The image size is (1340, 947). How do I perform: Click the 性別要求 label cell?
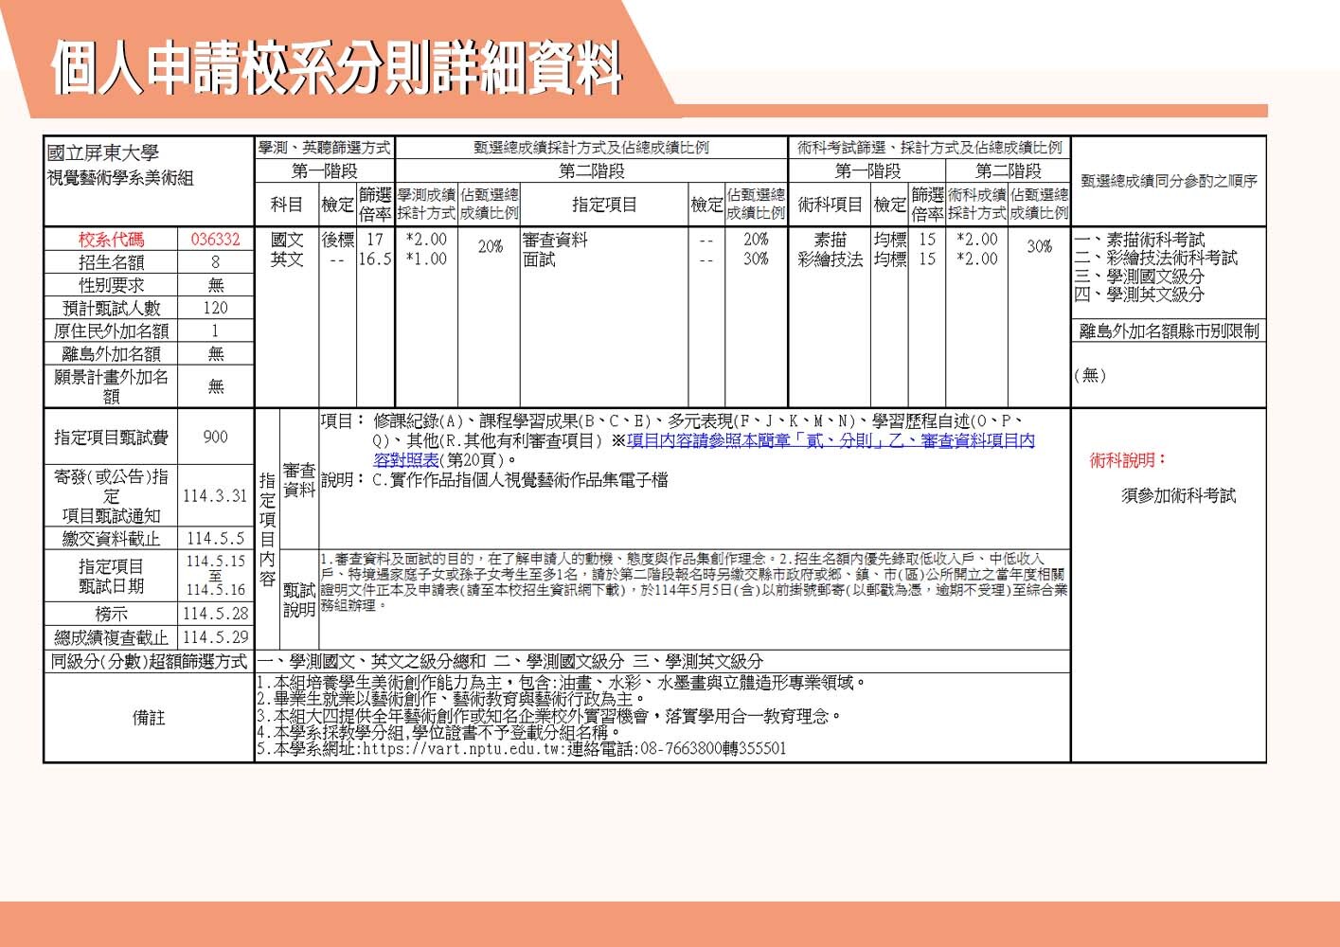pyautogui.click(x=111, y=285)
